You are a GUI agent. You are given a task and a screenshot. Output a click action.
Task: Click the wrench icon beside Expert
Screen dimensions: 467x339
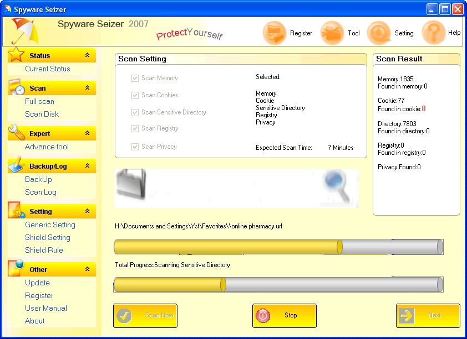[x=16, y=133]
